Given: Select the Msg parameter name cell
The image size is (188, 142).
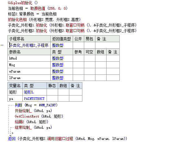Looking at the screenshot, I should pyautogui.click(x=29, y=65).
